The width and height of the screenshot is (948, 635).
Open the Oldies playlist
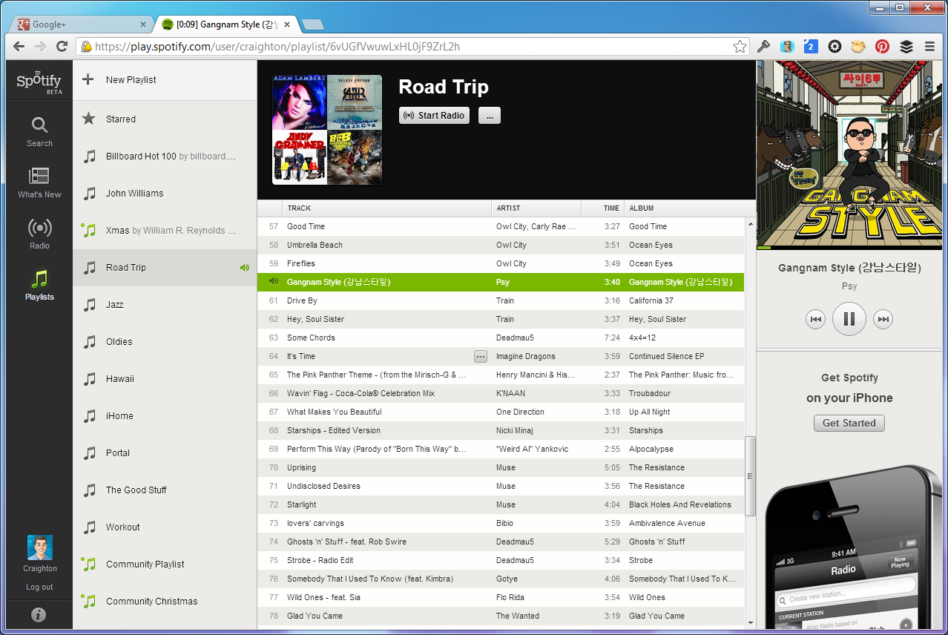(165, 341)
